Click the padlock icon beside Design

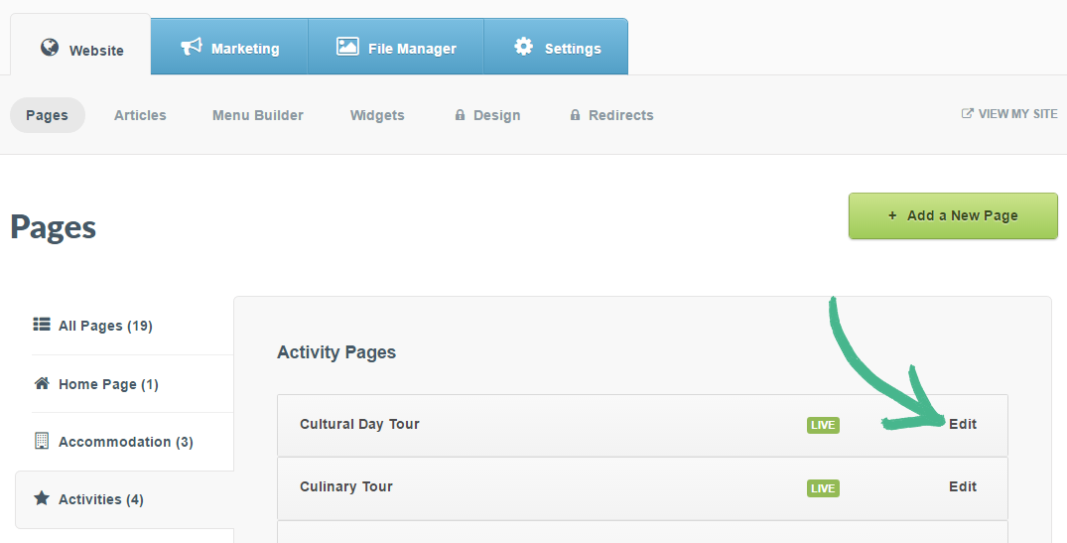(x=460, y=115)
